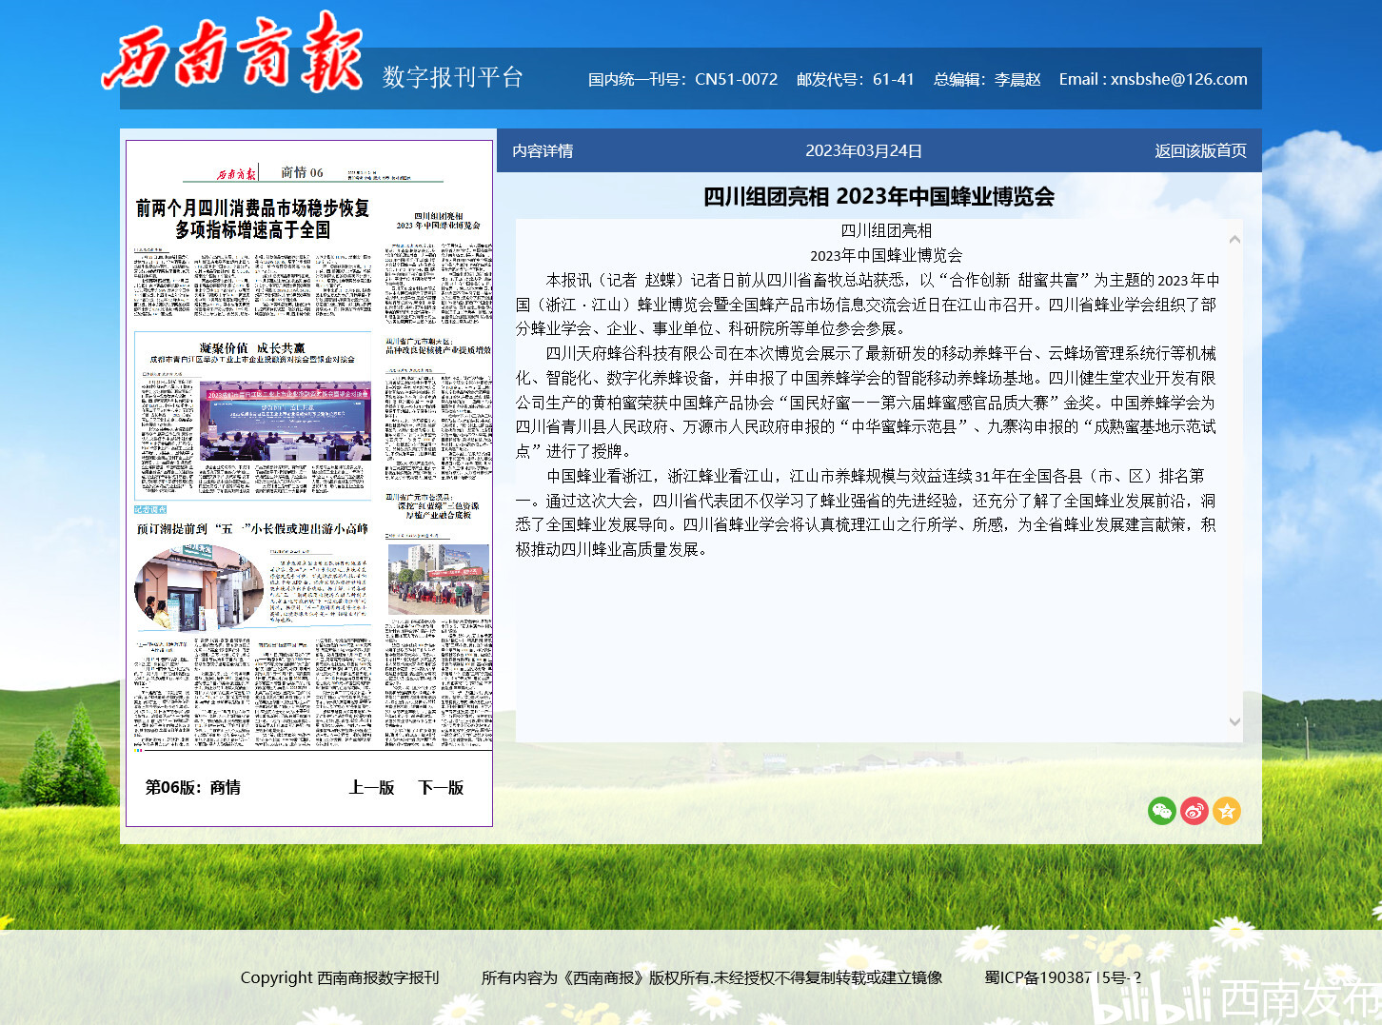
Task: Share the article to WeChat
Action: click(x=1162, y=811)
